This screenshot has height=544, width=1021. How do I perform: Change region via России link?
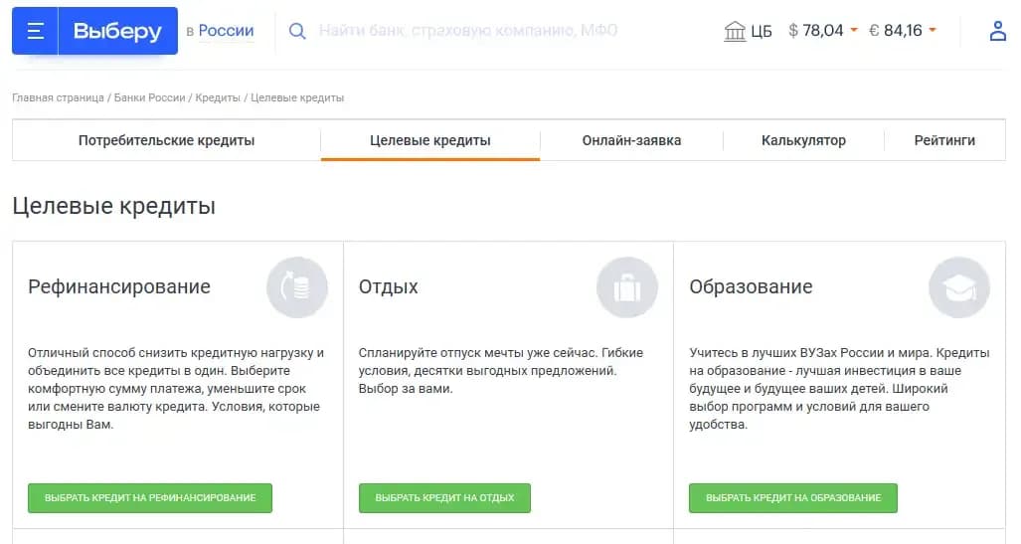pos(226,31)
